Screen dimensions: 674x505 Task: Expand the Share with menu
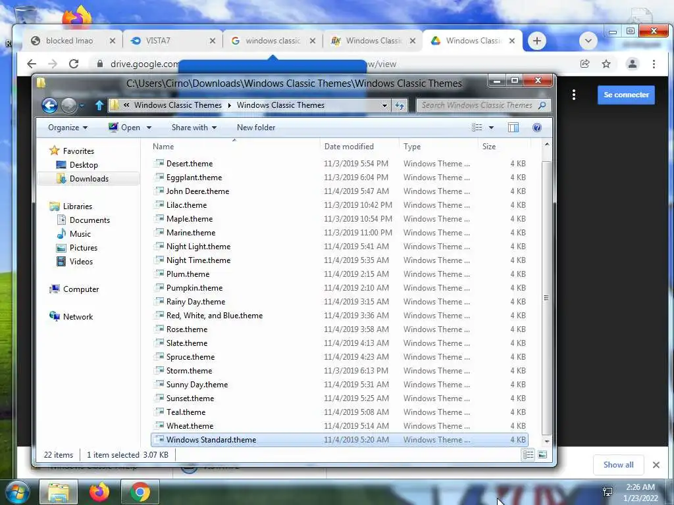point(194,128)
